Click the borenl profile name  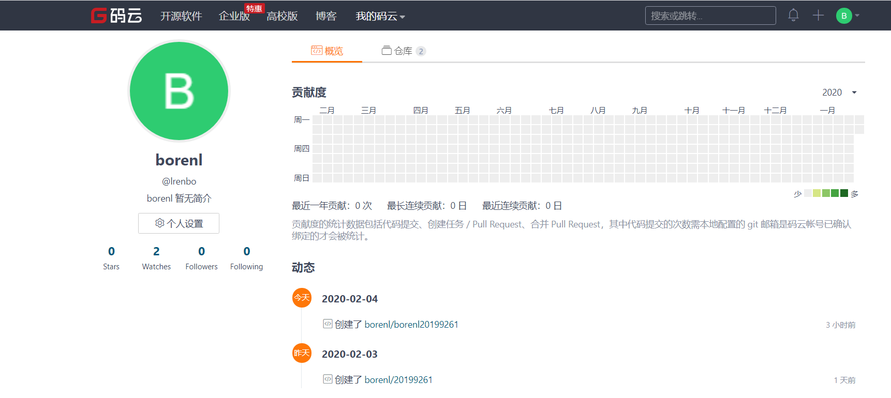point(179,160)
